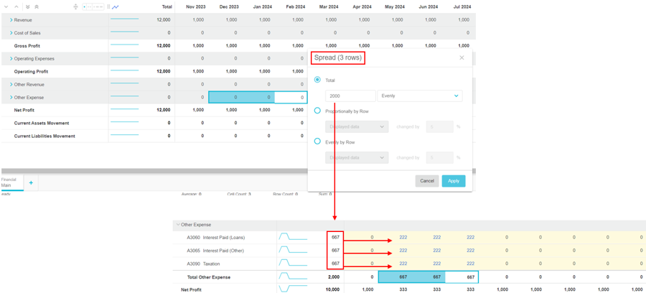646x293 pixels.
Task: Click the expand one level chevron icon
Action: point(6,6)
